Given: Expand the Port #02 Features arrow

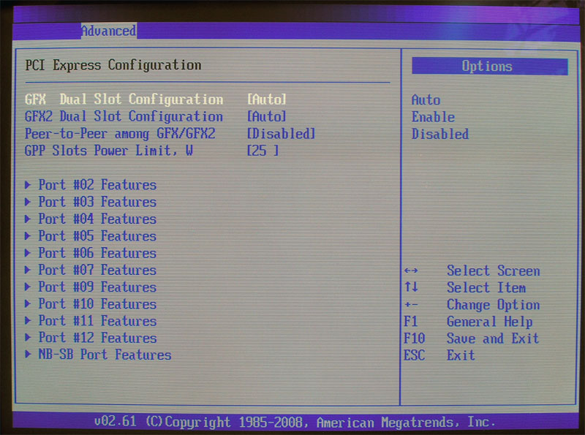Looking at the screenshot, I should (28, 185).
